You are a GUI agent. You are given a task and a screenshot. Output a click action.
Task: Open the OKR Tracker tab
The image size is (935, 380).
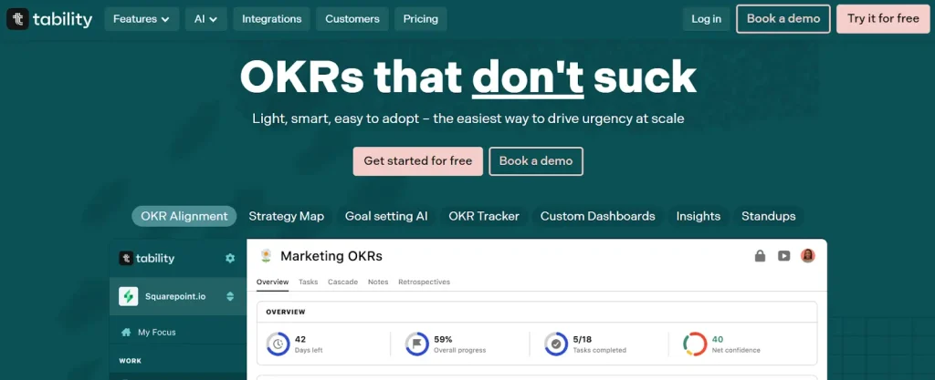[484, 217]
